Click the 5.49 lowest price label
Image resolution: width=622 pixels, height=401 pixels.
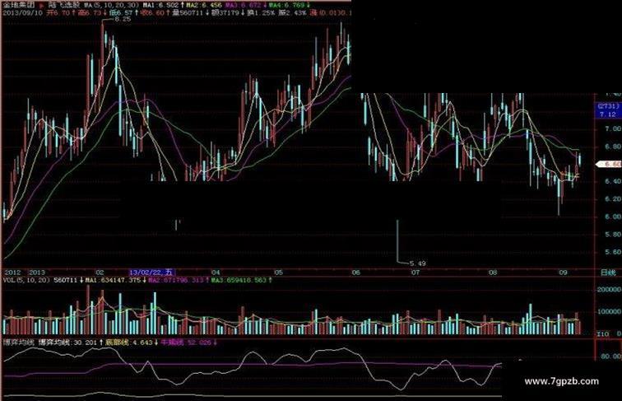pyautogui.click(x=417, y=263)
